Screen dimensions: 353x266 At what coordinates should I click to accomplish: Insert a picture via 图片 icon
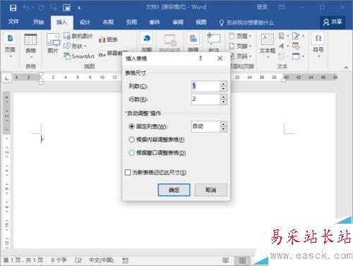click(x=53, y=44)
